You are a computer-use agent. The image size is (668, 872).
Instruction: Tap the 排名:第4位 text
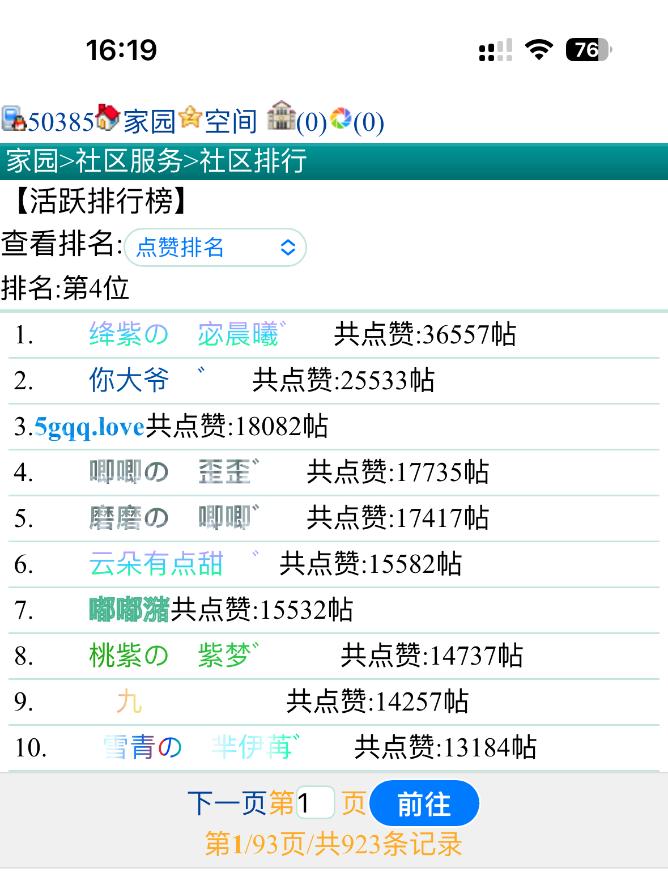[x=65, y=288]
